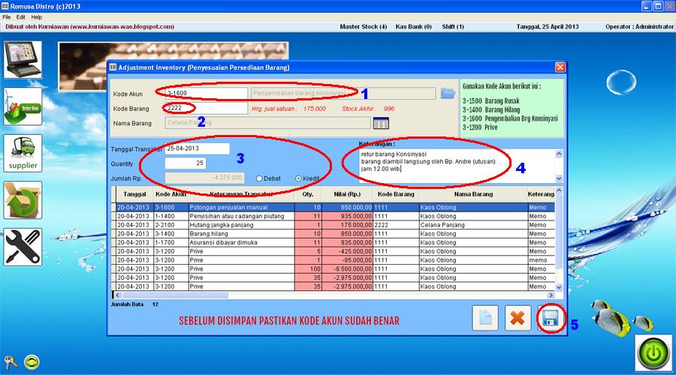Click the Jumlah Rp. amount field
Image resolution: width=676 pixels, height=375 pixels.
(x=205, y=178)
